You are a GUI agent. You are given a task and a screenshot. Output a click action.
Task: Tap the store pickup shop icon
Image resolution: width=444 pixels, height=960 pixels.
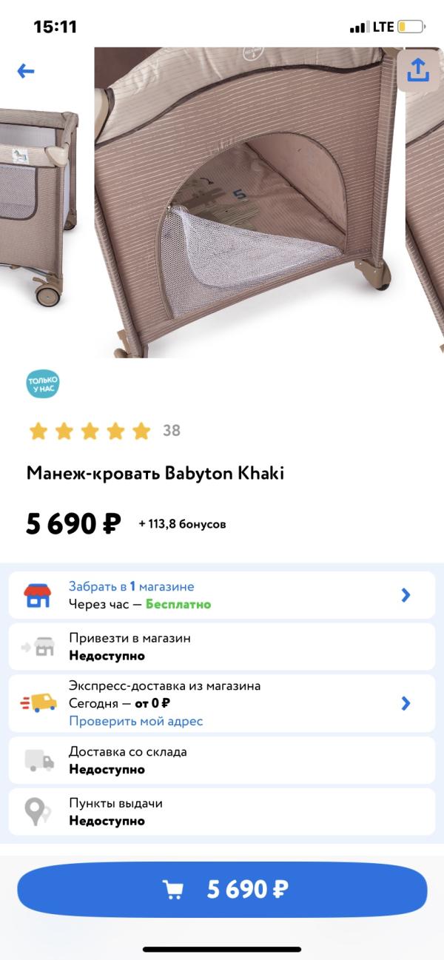click(x=37, y=595)
